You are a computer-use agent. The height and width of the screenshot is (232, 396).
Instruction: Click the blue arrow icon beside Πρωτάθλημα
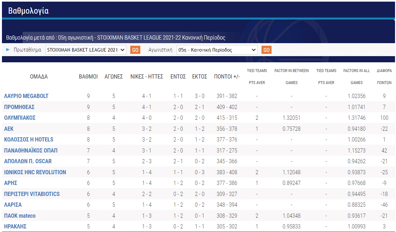point(8,50)
